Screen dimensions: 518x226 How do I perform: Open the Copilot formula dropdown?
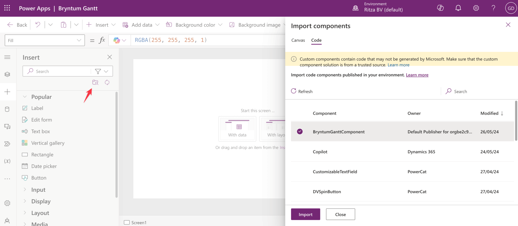[x=120, y=40]
